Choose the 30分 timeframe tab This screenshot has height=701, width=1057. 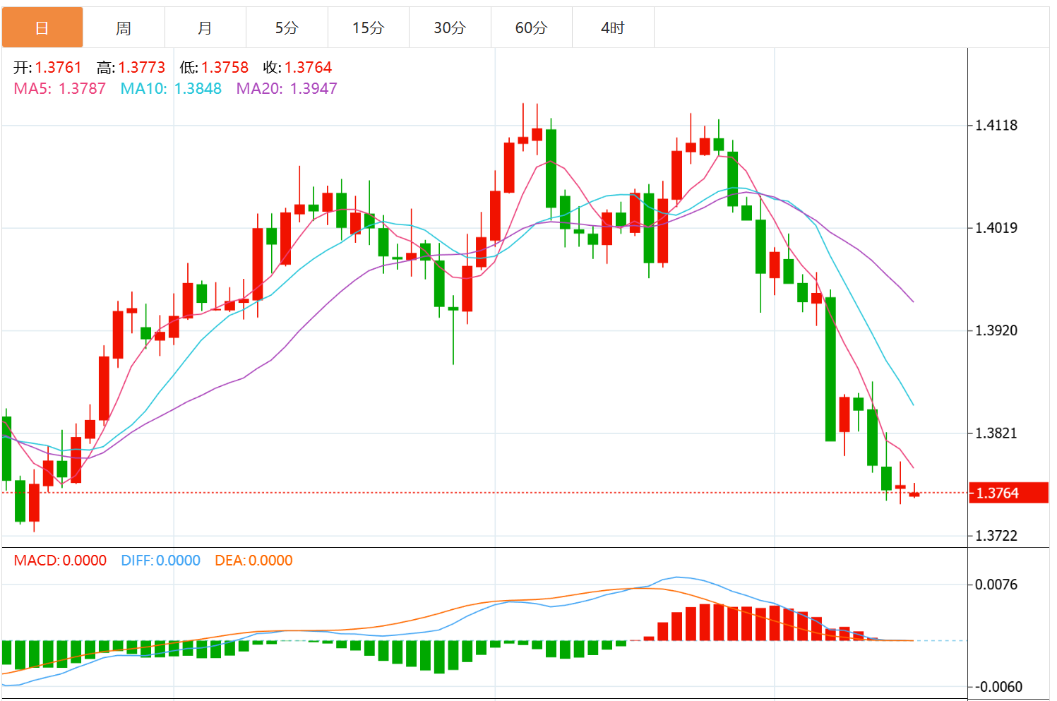[450, 28]
